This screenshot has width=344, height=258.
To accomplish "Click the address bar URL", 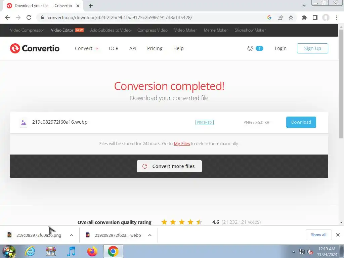I will [120, 17].
